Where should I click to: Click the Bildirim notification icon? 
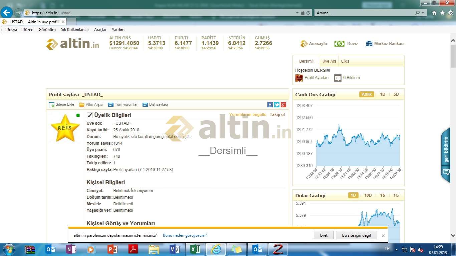click(338, 78)
